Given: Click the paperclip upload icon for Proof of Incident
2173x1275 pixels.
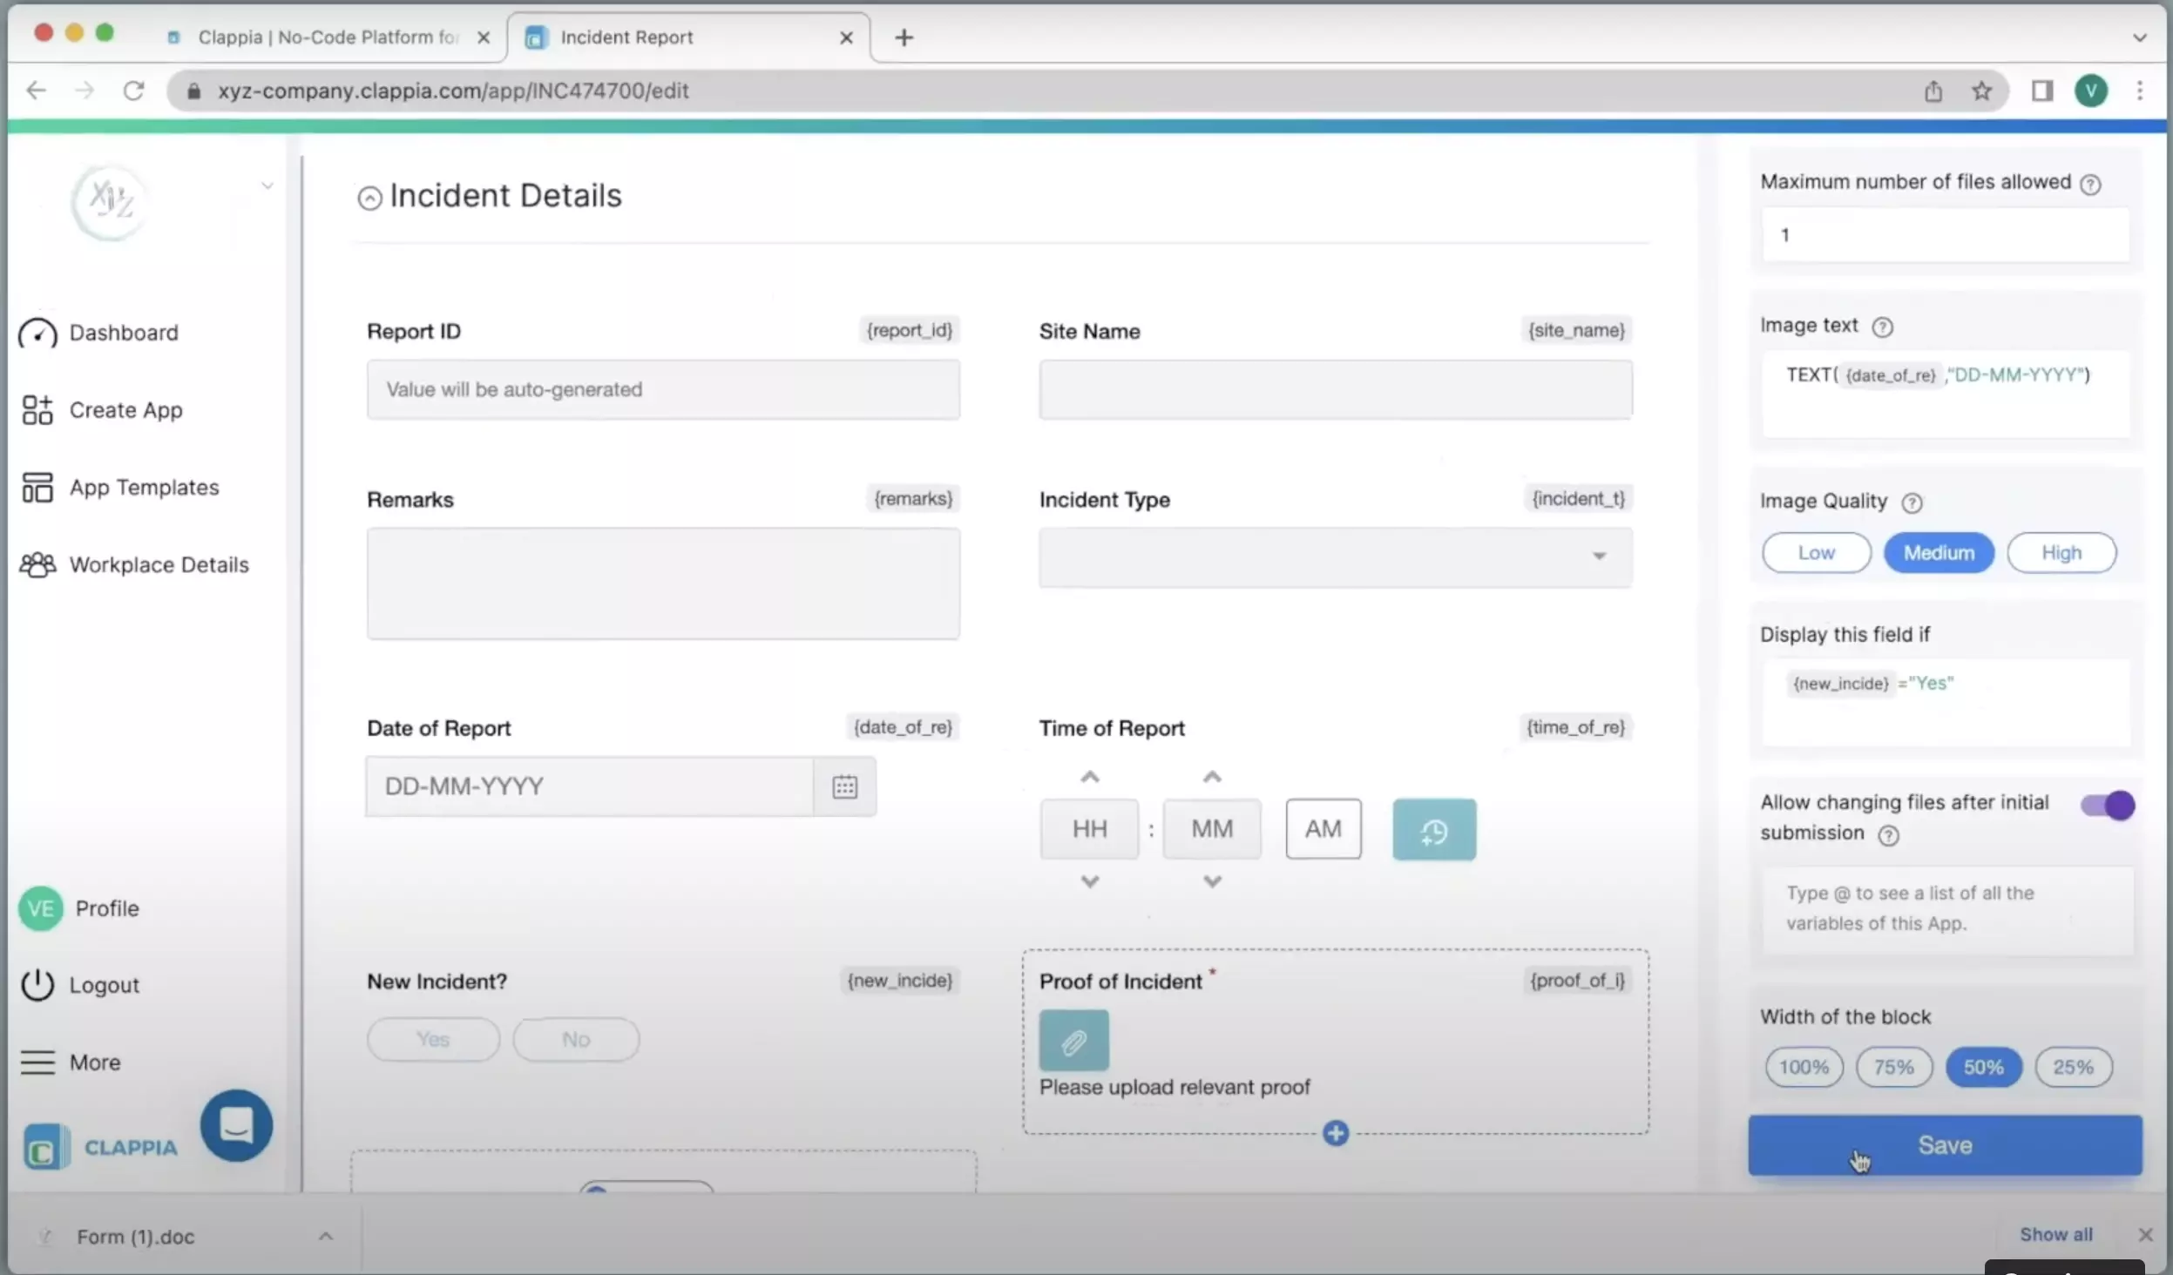Looking at the screenshot, I should coord(1073,1040).
